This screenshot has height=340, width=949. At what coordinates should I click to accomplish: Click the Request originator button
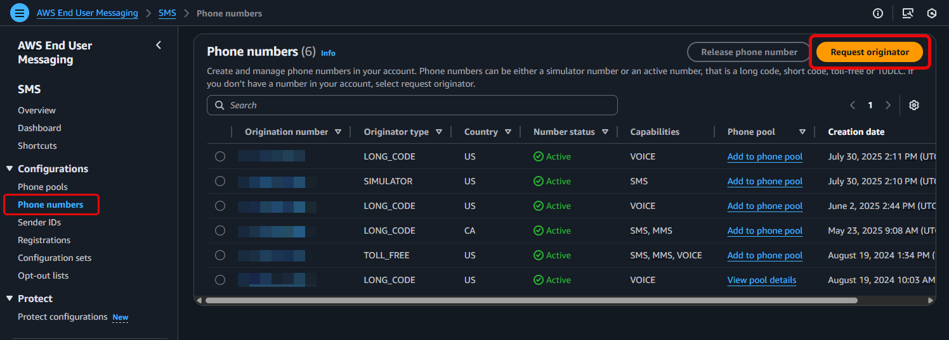tap(869, 52)
